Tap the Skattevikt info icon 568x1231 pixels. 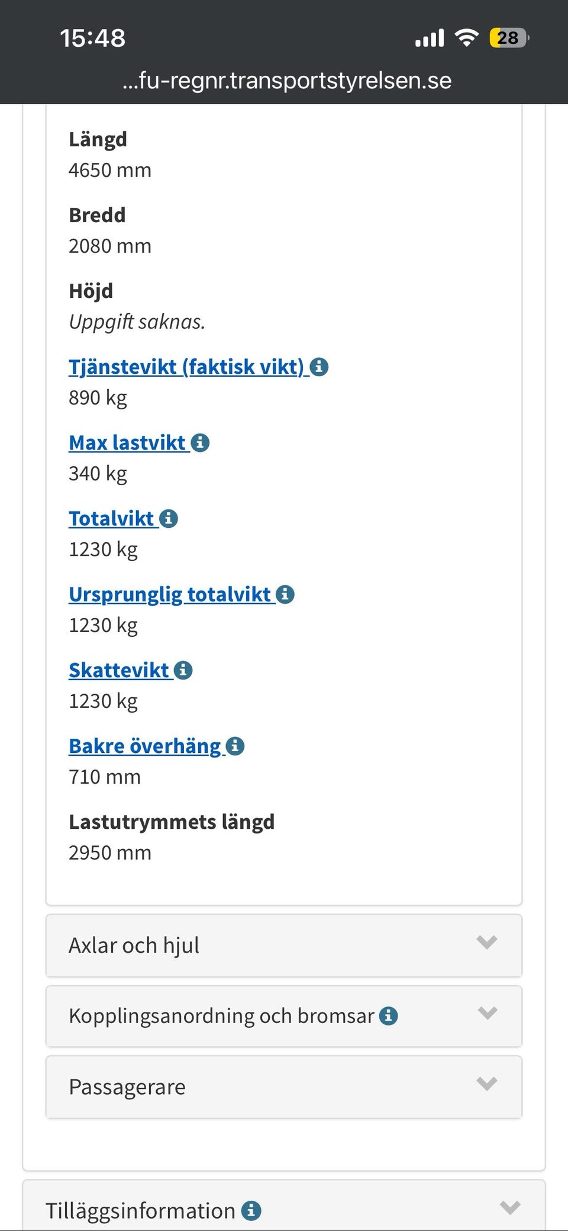pyautogui.click(x=183, y=670)
